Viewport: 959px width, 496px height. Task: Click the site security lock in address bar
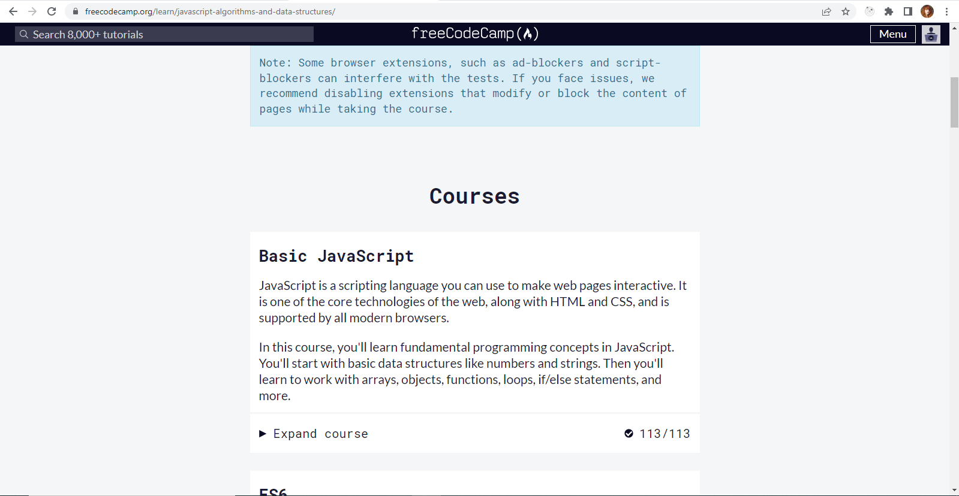75,11
